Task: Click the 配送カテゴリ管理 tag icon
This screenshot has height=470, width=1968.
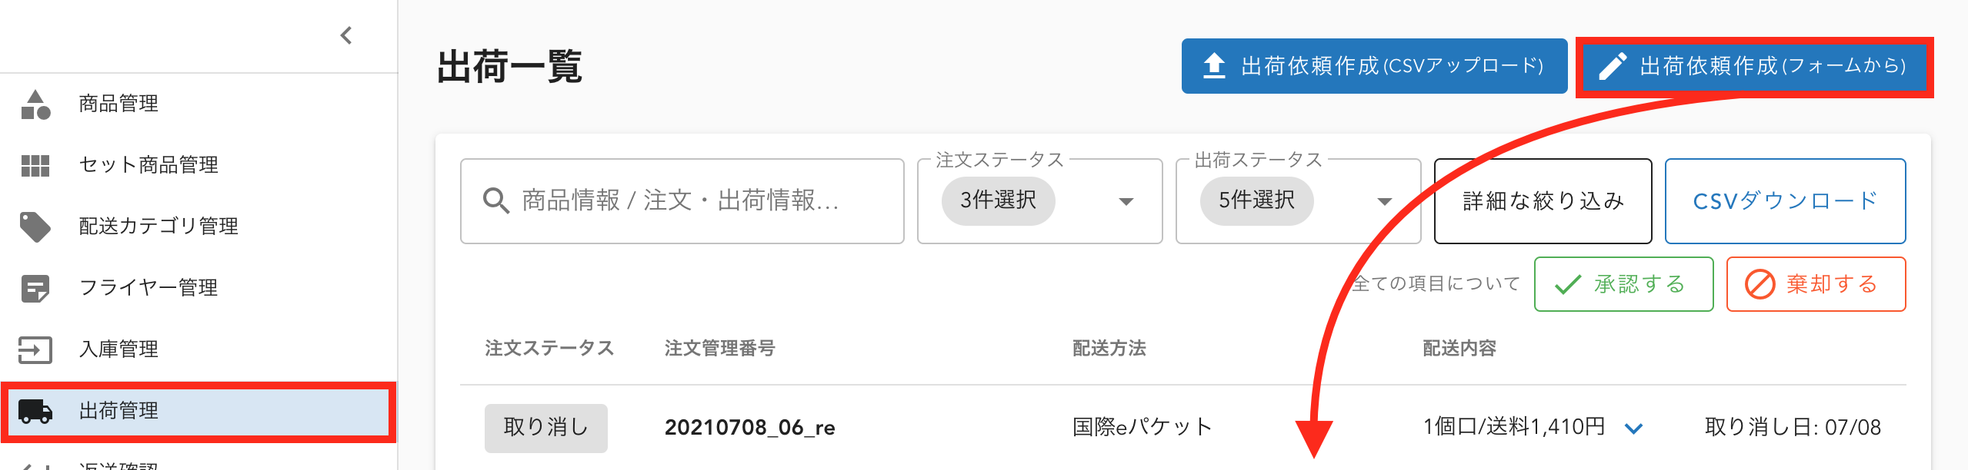Action: 35,227
